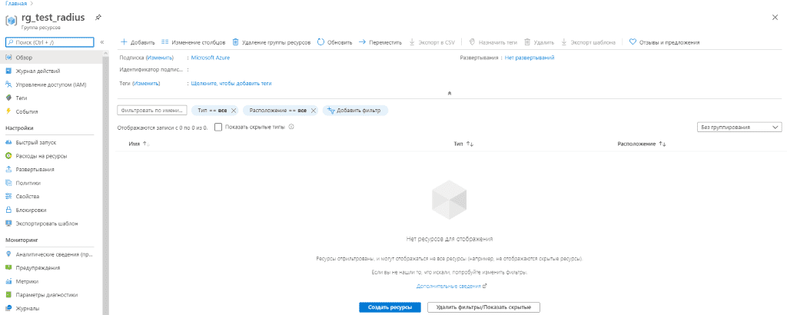
Task: Click the Фильтровать по имени field
Action: (x=151, y=111)
